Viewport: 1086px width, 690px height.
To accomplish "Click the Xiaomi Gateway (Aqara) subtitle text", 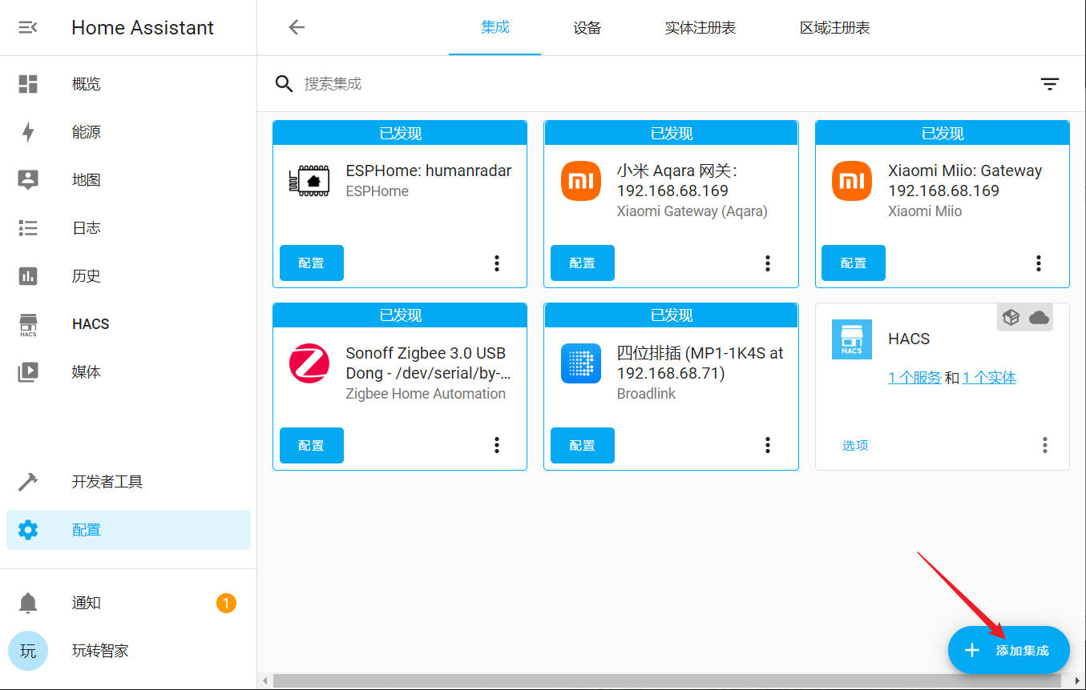I will [x=692, y=211].
